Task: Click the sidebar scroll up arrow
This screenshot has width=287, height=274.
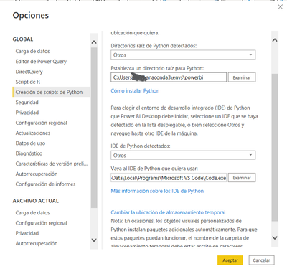Action: [x=94, y=42]
